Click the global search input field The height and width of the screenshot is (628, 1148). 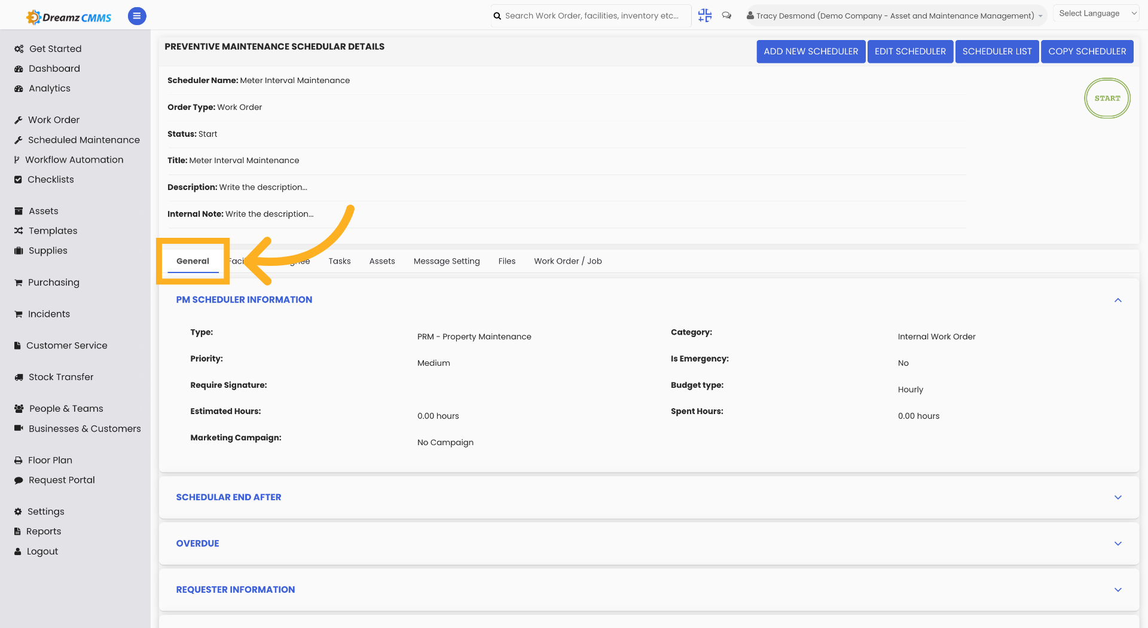click(x=591, y=16)
